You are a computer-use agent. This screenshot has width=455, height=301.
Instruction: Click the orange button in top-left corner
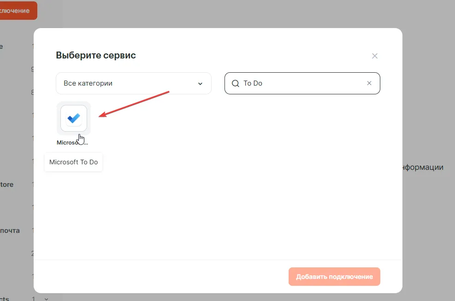18,11
